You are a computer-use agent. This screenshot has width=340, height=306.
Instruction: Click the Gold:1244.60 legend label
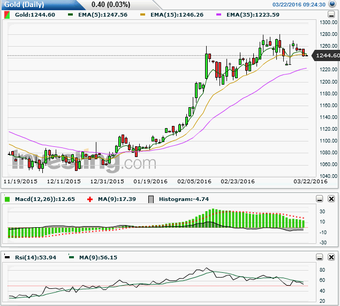point(35,15)
